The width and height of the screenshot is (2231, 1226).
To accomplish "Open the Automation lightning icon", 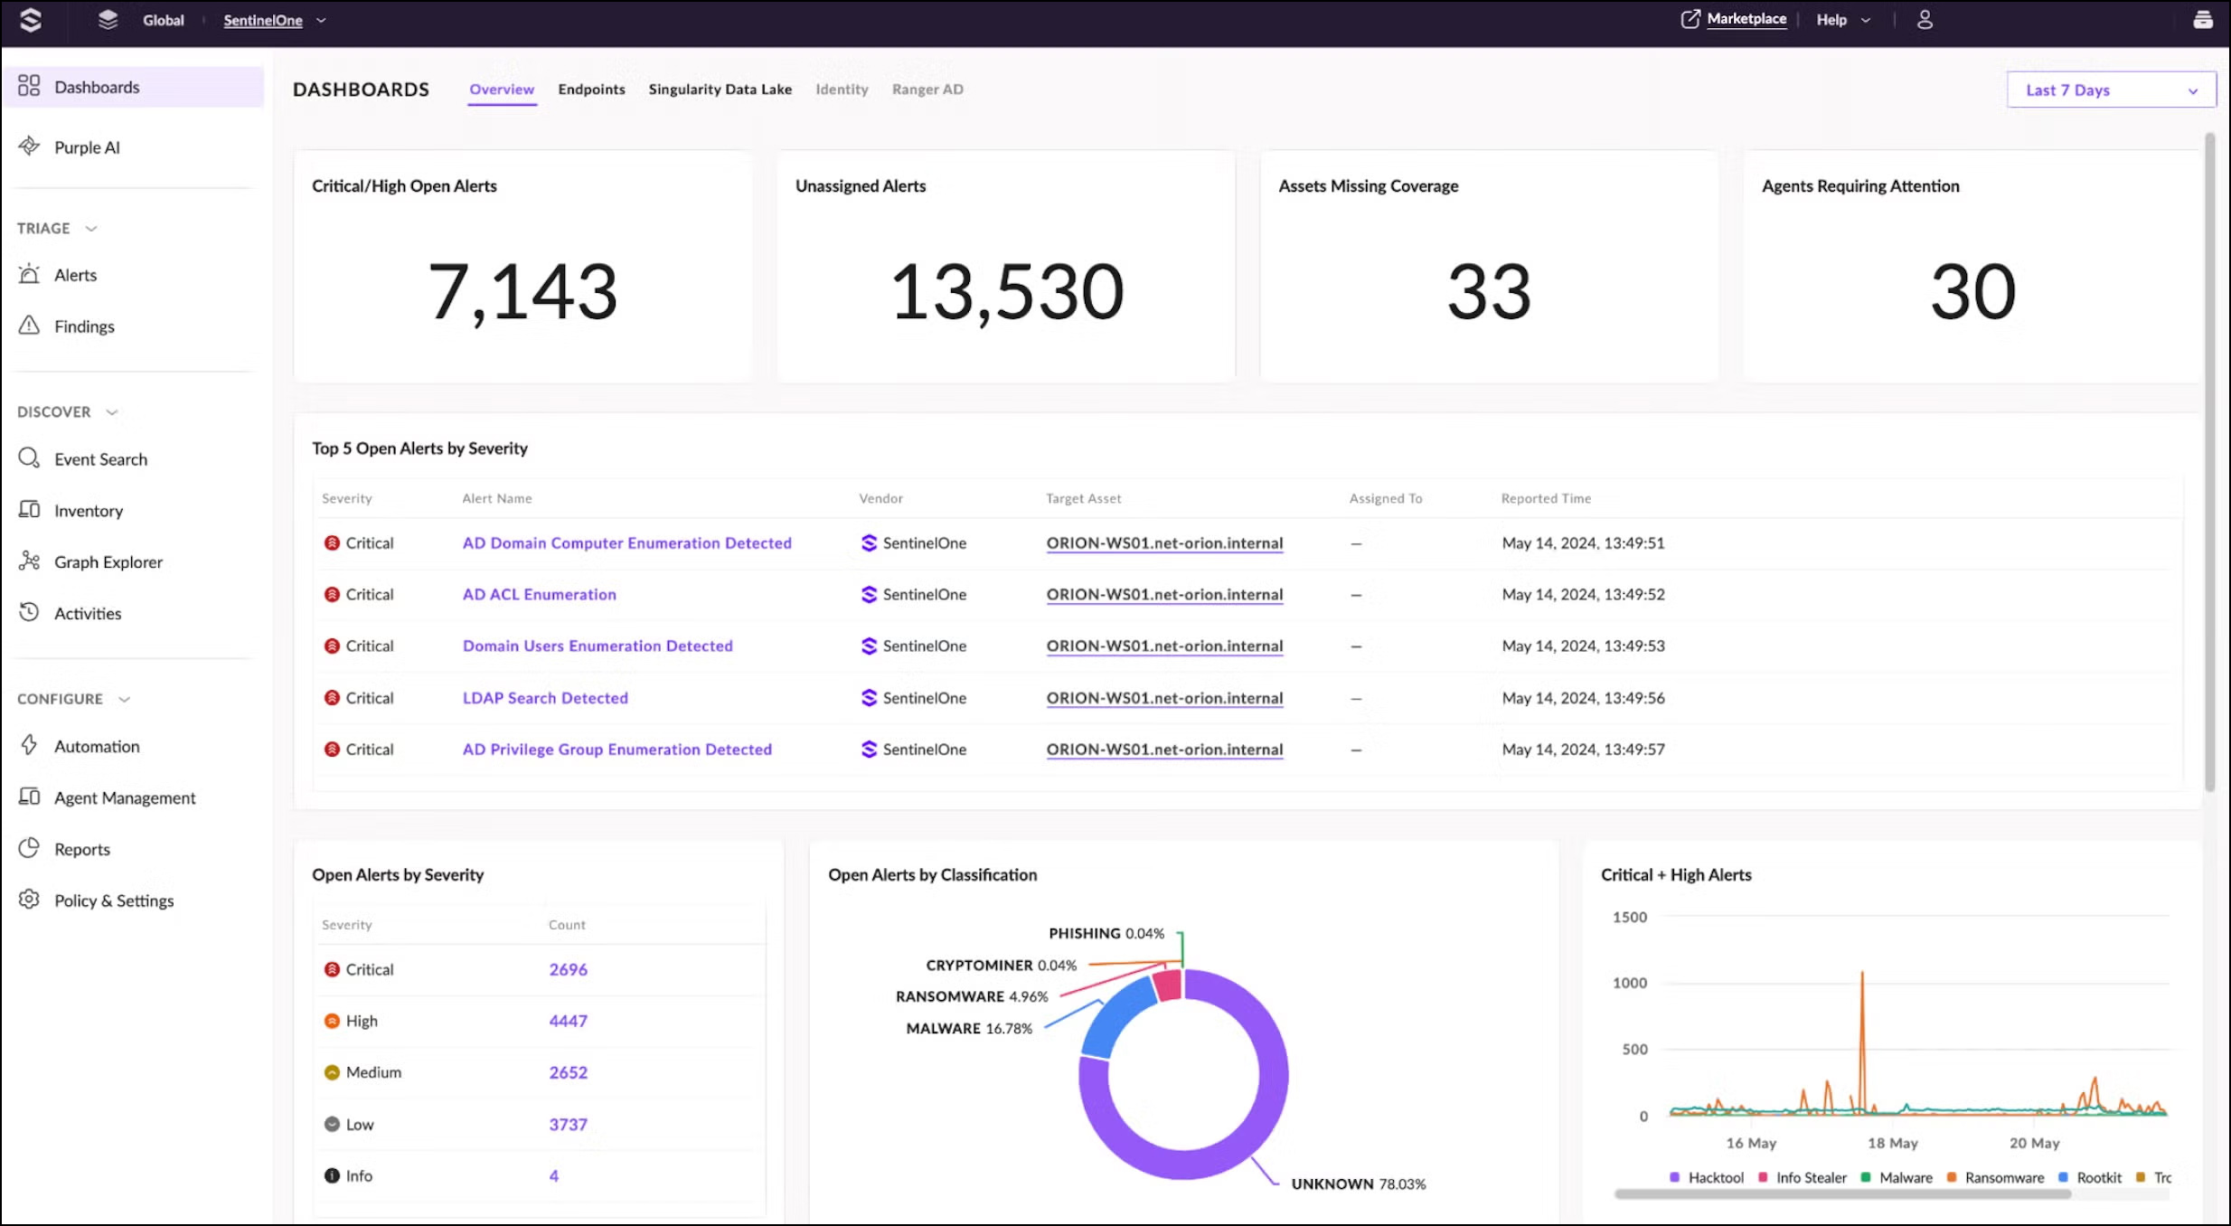I will tap(29, 745).
